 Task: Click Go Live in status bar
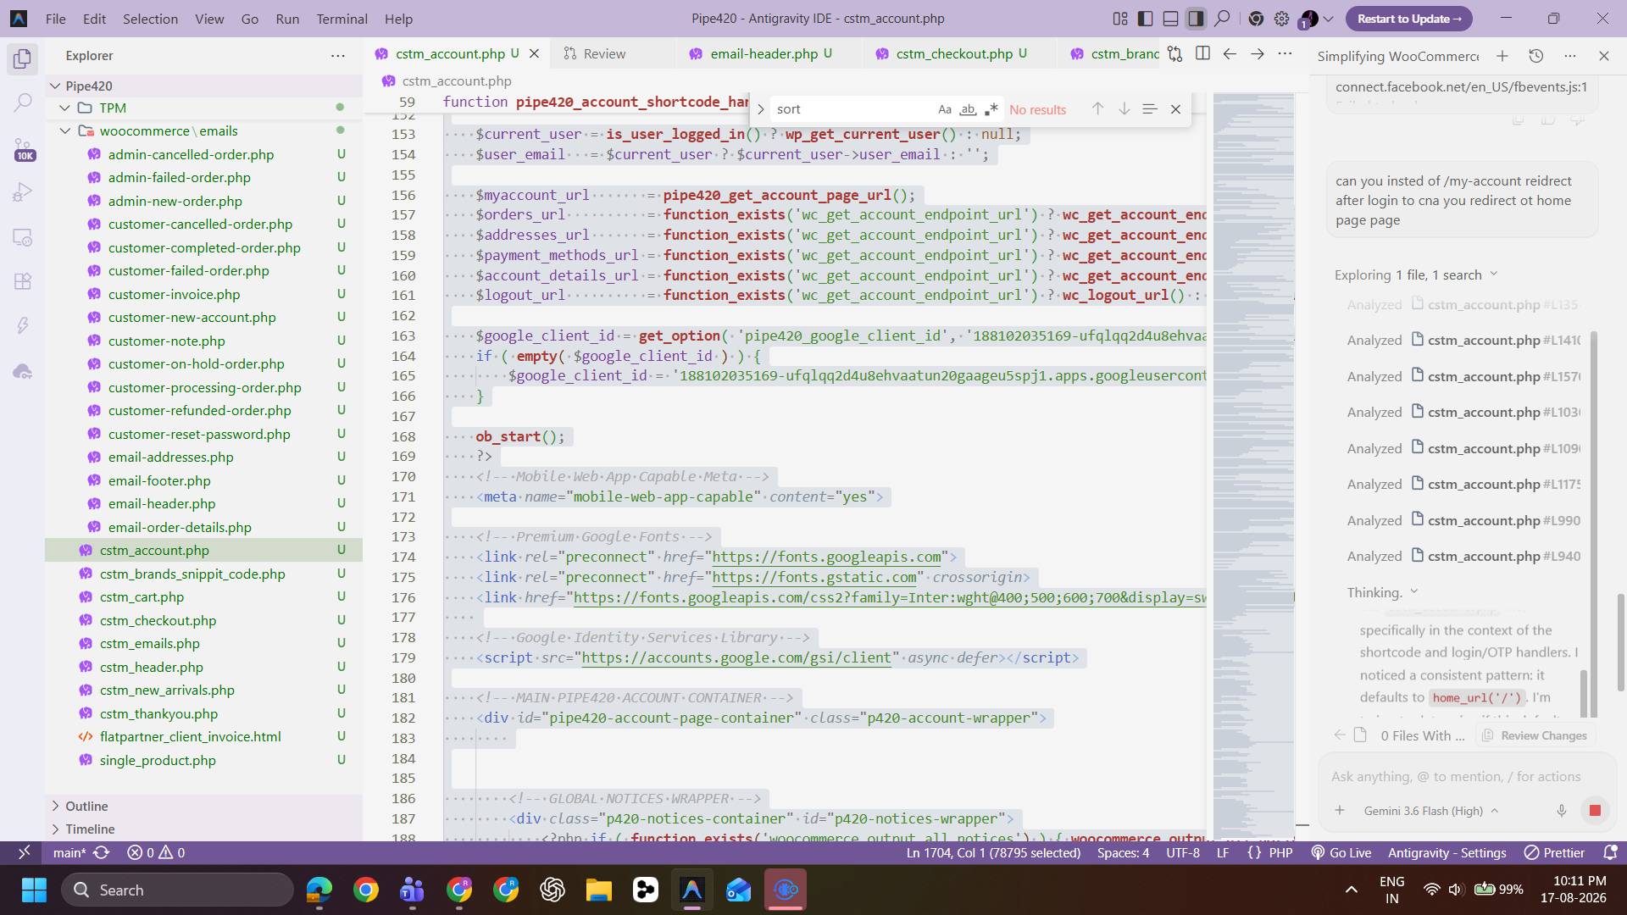(x=1341, y=853)
